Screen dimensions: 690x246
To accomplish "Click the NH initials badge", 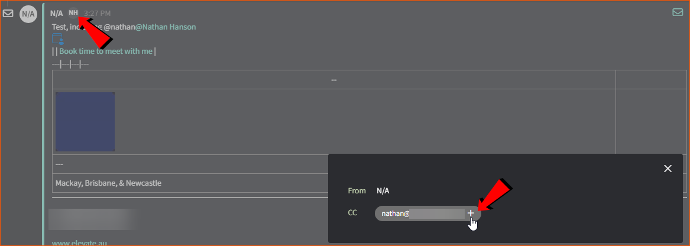I will pyautogui.click(x=73, y=13).
